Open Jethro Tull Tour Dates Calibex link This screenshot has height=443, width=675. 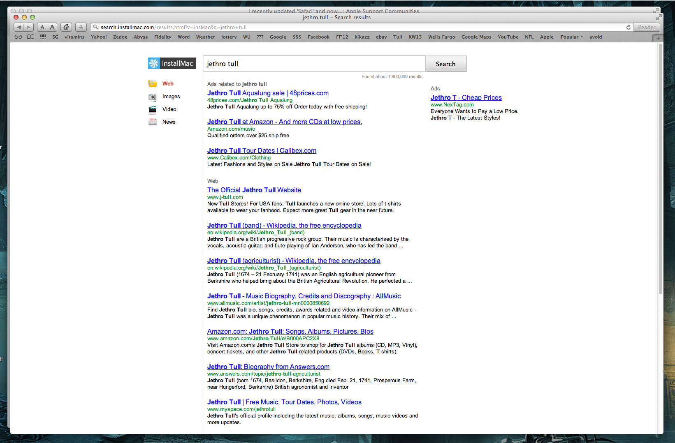(x=262, y=151)
